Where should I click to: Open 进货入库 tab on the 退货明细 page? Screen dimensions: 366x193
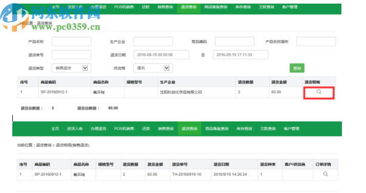(75, 128)
